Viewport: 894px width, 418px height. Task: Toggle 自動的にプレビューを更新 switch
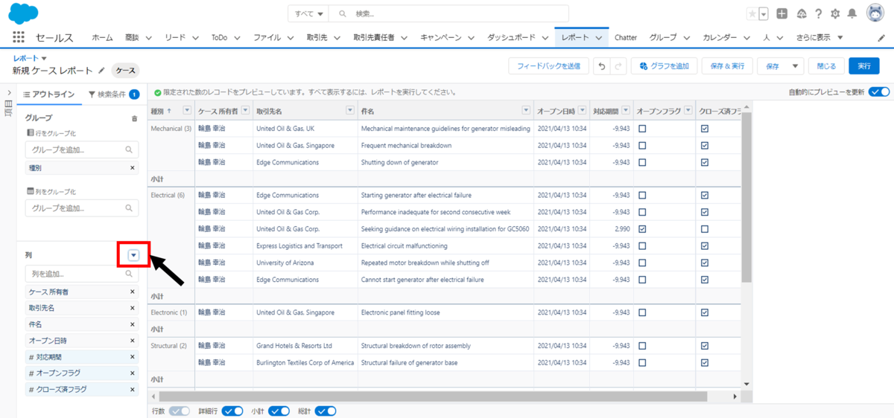pos(879,92)
